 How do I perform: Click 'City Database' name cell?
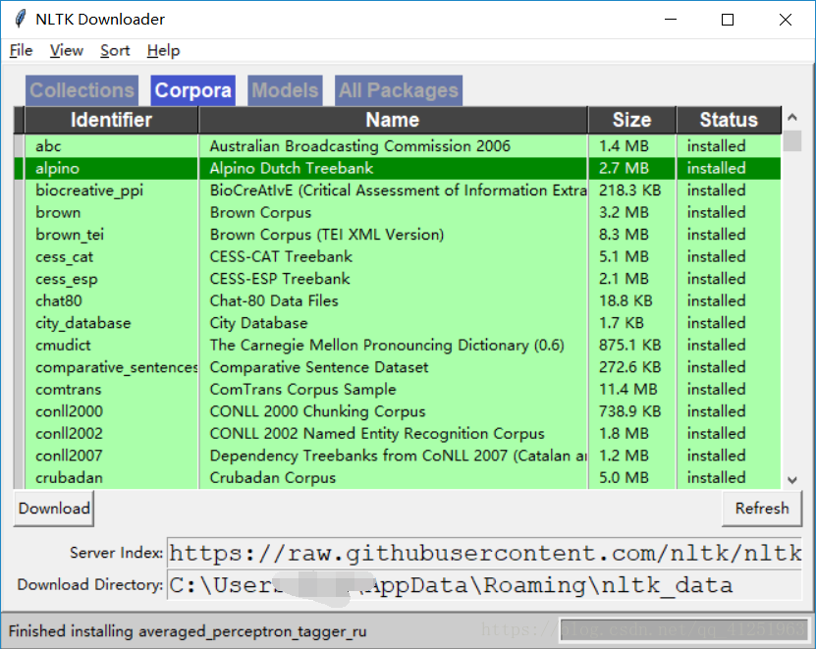coord(258,323)
